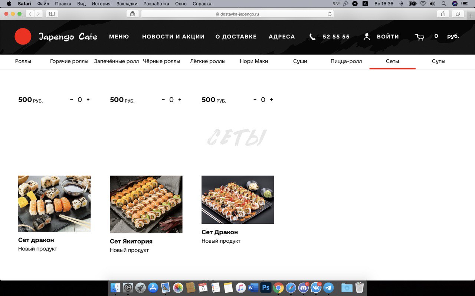This screenshot has width=475, height=296.
Task: Reload the page with the refresh icon
Action: (330, 14)
